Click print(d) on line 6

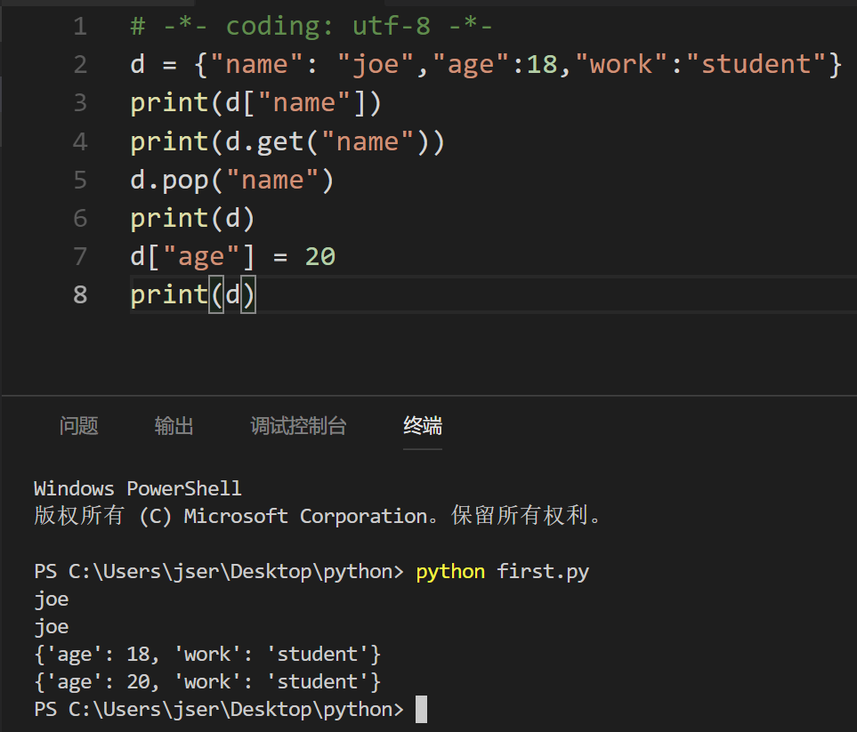(192, 218)
